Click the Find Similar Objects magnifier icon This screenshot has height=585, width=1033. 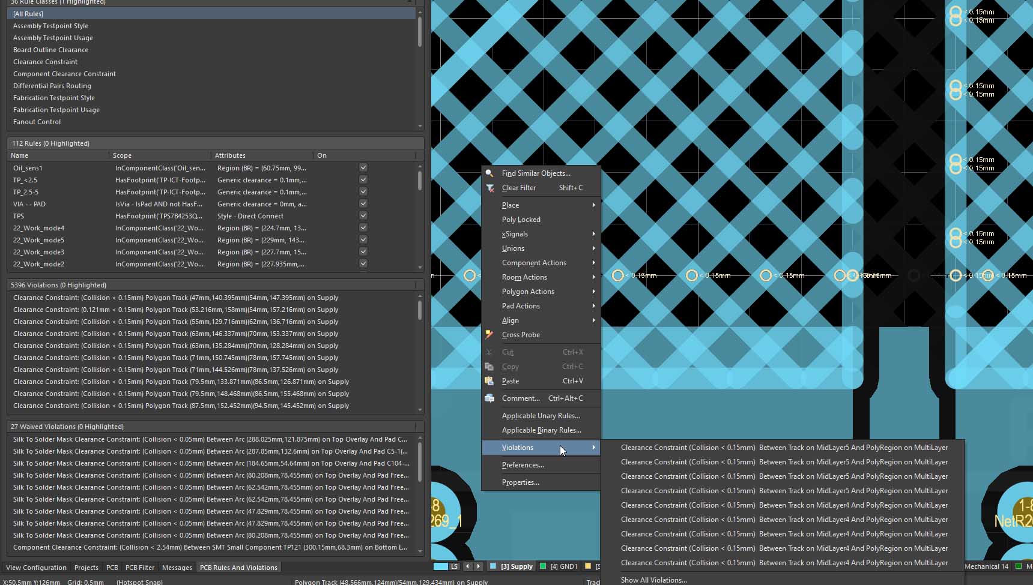[489, 173]
